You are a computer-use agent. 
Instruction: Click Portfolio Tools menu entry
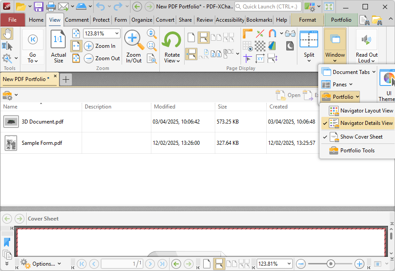coord(358,151)
